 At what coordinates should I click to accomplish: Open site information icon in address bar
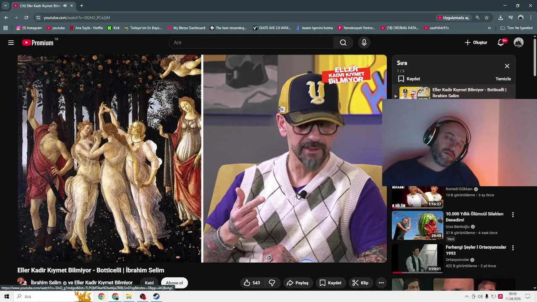(38, 18)
